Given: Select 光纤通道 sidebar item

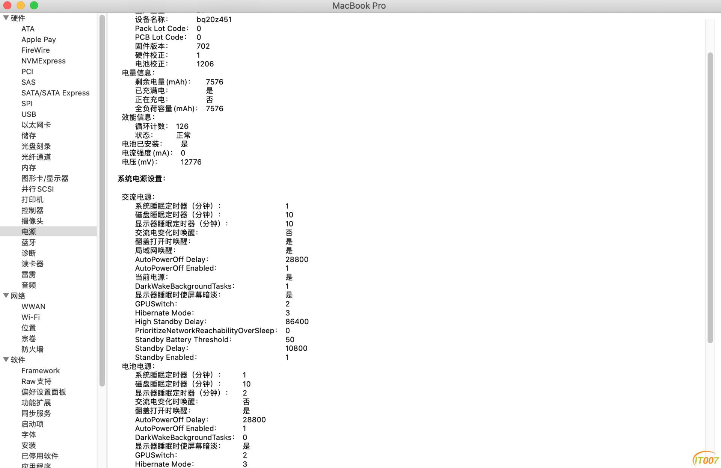Looking at the screenshot, I should coord(36,157).
